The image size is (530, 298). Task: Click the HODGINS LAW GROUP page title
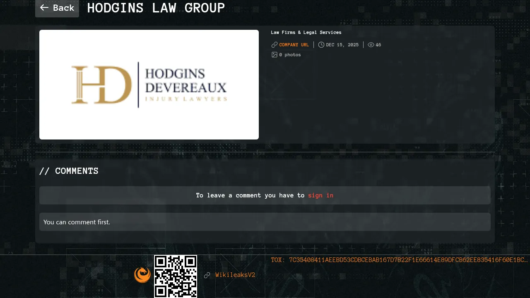pos(156,8)
